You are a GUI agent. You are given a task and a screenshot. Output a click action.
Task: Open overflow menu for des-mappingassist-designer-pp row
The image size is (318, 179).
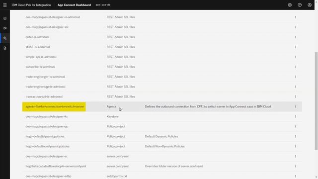coord(295,126)
